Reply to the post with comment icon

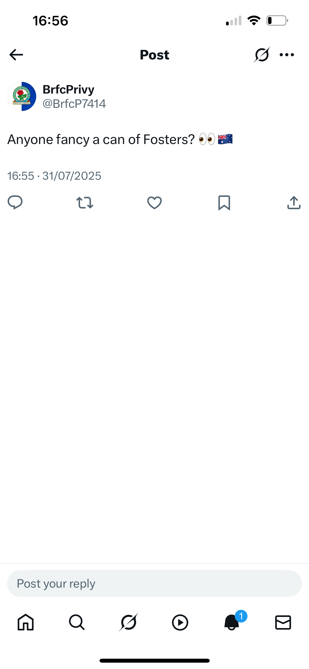click(15, 203)
